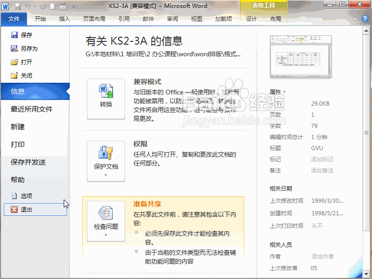
Task: Click 保存 (Save) in the backstage menu
Action: 21,35
